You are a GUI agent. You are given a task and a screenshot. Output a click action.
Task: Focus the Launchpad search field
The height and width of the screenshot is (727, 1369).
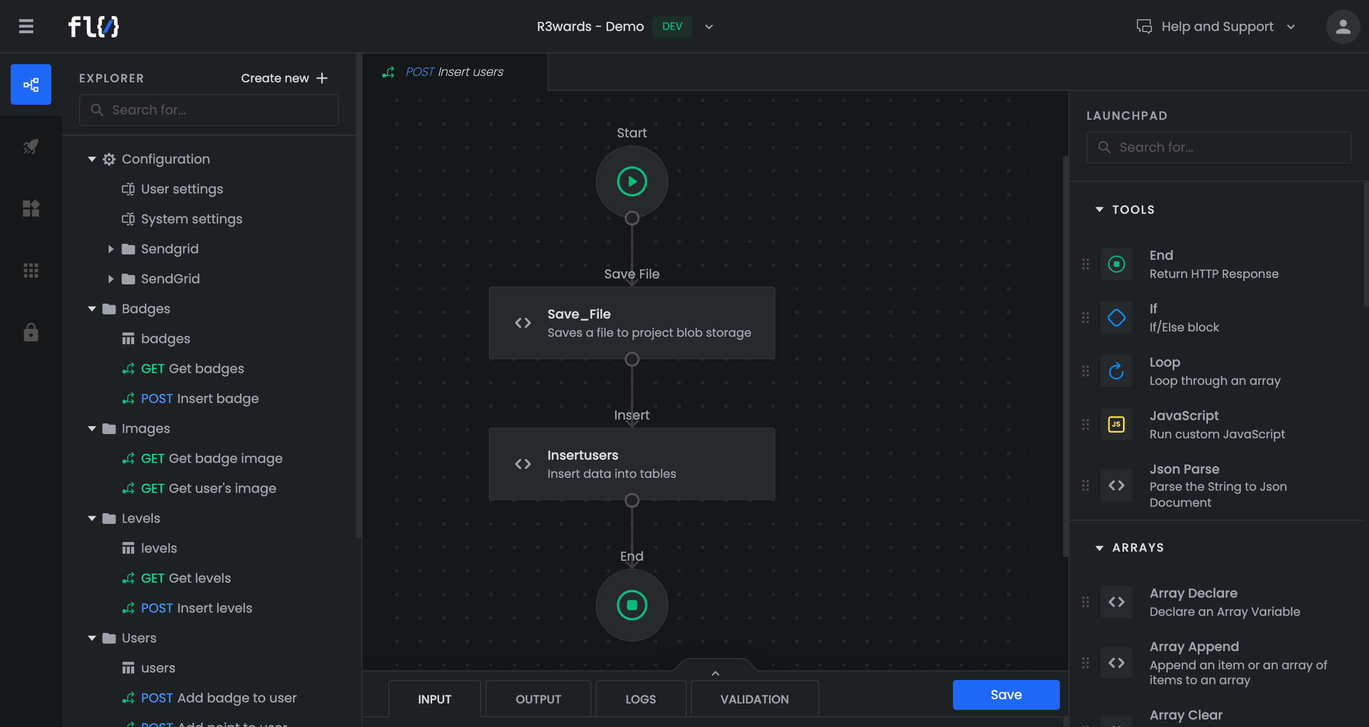pos(1219,148)
